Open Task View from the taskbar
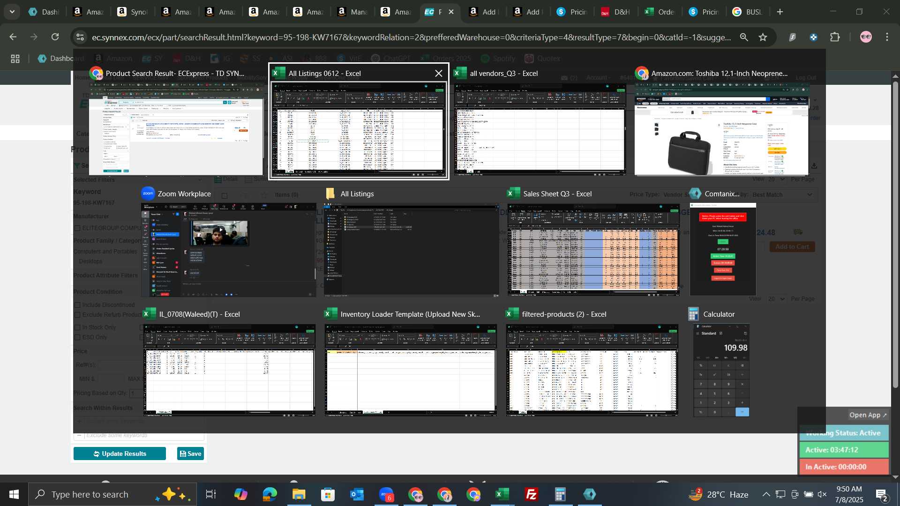Screen dimensions: 900x506 pyautogui.click(x=211, y=494)
